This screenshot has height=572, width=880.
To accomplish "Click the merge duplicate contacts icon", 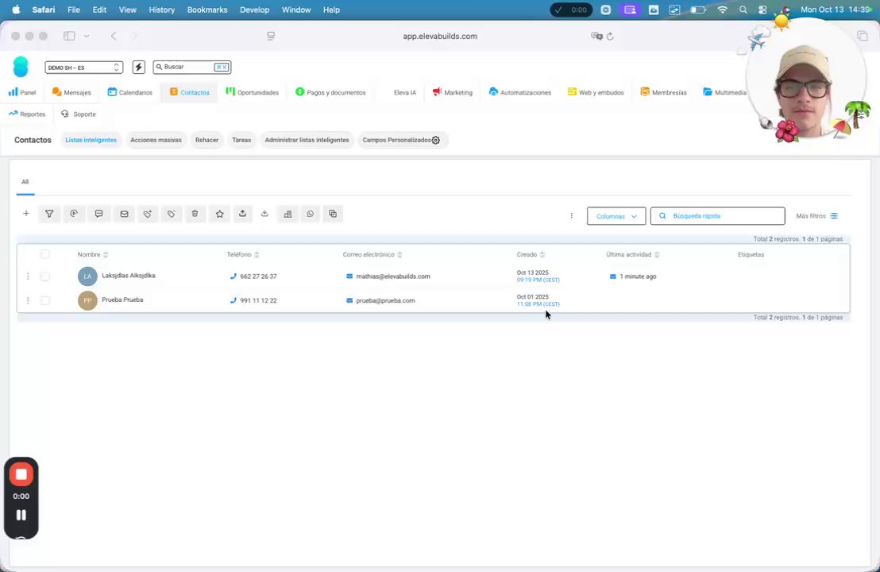I will [x=333, y=214].
